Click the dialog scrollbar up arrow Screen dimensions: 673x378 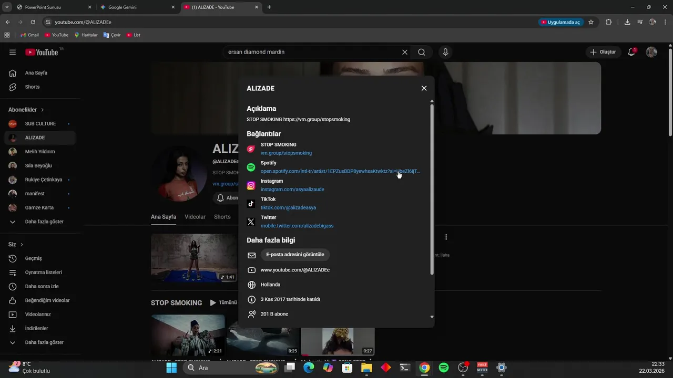[x=432, y=101]
